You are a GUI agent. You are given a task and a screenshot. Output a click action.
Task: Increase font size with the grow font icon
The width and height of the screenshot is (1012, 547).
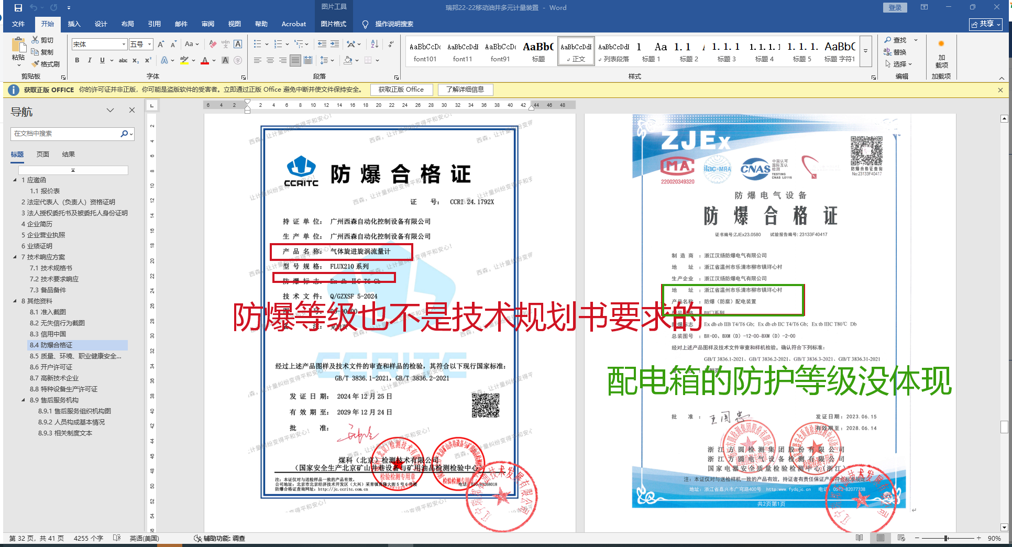[x=161, y=45]
